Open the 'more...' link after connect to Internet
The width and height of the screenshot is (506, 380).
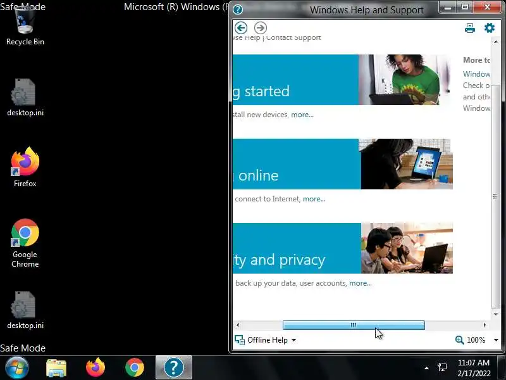pos(314,199)
